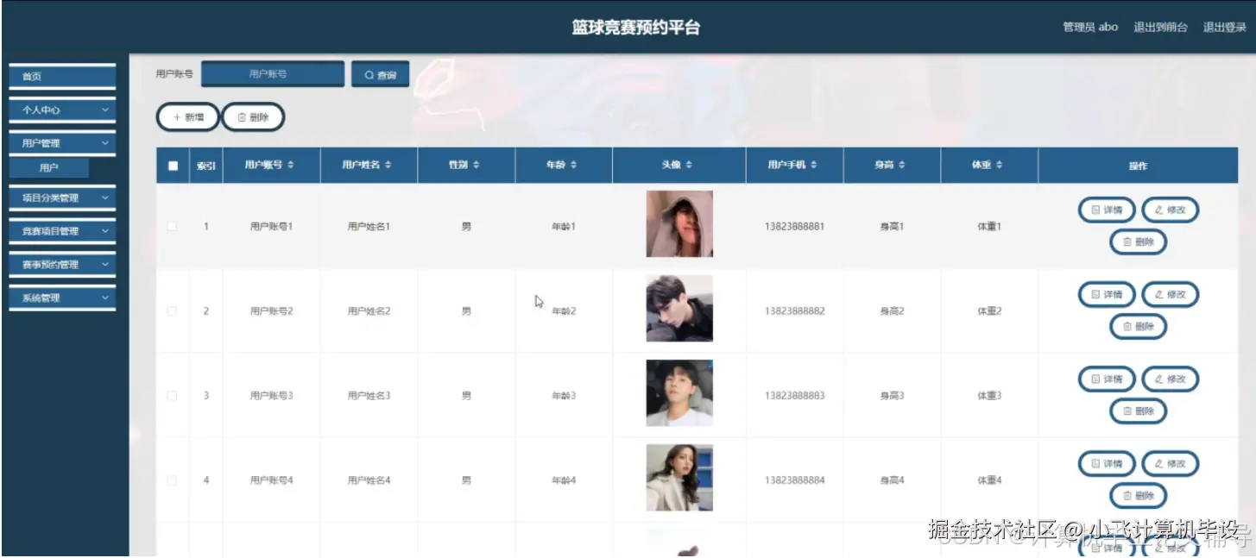Click the 用户姓名3 cell

[369, 396]
